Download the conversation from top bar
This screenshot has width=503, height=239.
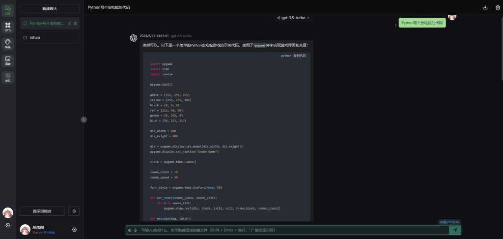point(485,7)
